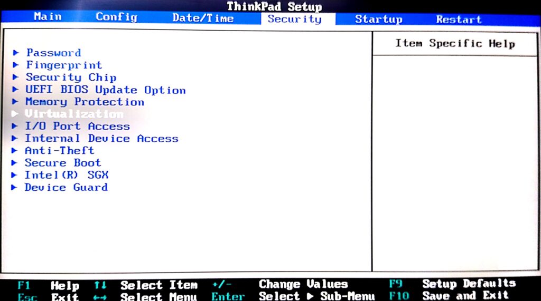Select the Date/Time tab
541x301 pixels.
tap(203, 18)
